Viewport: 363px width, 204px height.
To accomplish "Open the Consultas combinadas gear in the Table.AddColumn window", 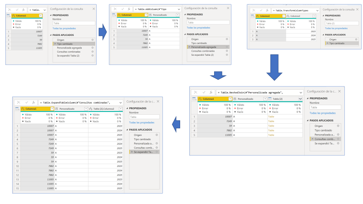I will pos(227,51).
